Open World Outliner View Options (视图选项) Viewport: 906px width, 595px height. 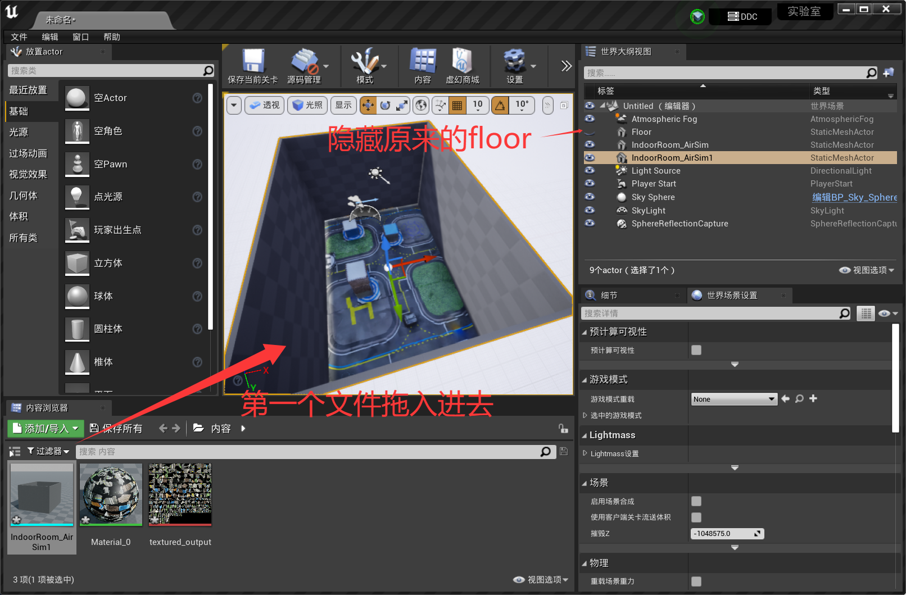(866, 270)
